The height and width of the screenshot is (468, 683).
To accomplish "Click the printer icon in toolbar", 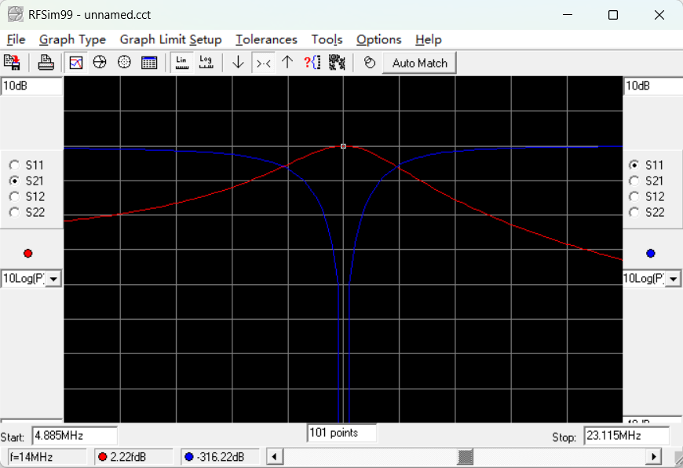I will pyautogui.click(x=46, y=62).
